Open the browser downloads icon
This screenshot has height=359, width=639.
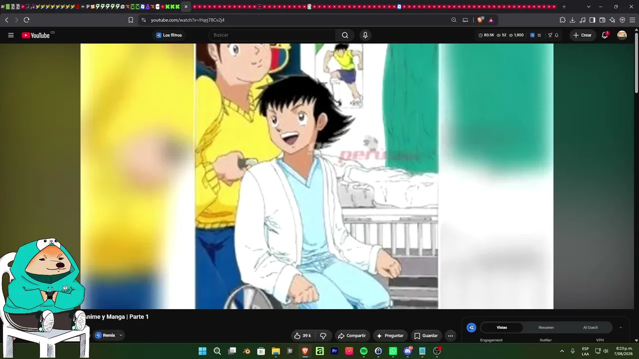pos(573,20)
